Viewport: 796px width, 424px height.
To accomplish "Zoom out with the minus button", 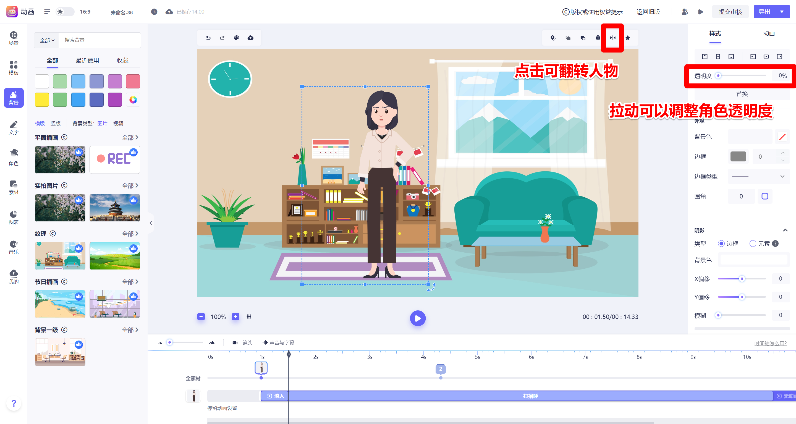I will coord(201,316).
